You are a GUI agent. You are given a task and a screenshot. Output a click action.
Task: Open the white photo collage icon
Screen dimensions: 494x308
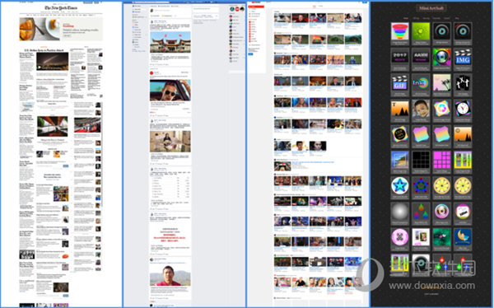(x=421, y=236)
